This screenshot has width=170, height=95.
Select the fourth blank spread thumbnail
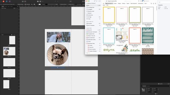[9, 73]
